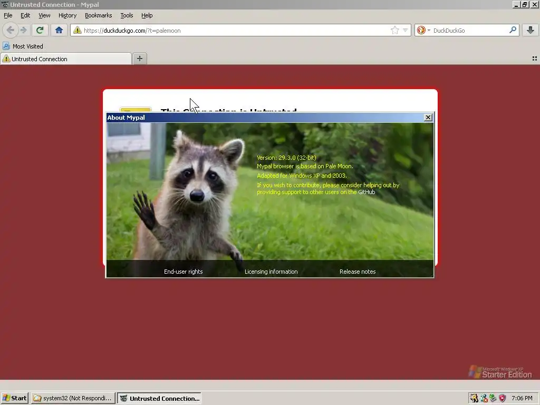Screen dimensions: 540x405
Task: Open the Downloads arrow button
Action: click(531, 30)
